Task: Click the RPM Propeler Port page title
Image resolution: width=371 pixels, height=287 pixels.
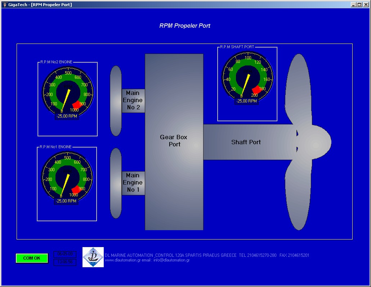Action: pos(185,26)
